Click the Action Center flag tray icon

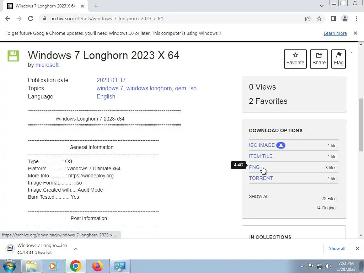point(311,266)
